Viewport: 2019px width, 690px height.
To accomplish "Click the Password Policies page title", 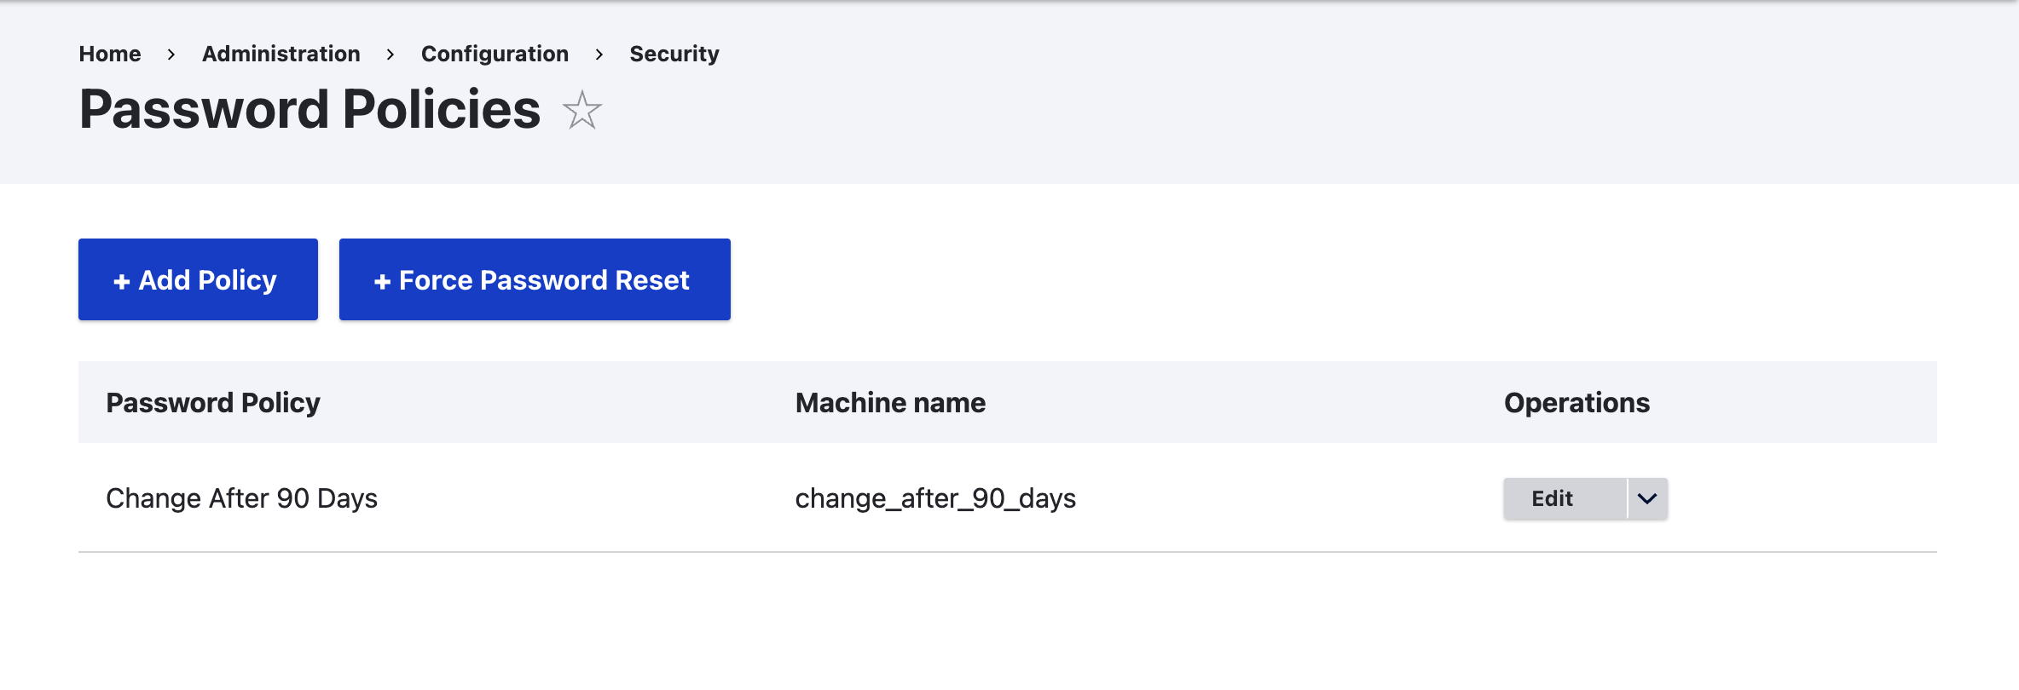I will tap(310, 110).
